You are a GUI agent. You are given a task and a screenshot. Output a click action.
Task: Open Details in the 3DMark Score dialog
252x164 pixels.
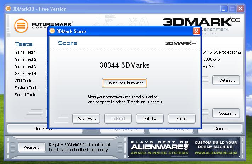(150, 119)
